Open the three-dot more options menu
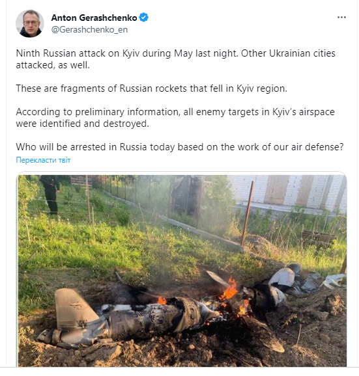Image resolution: width=359 pixels, height=376 pixels. pyautogui.click(x=341, y=18)
